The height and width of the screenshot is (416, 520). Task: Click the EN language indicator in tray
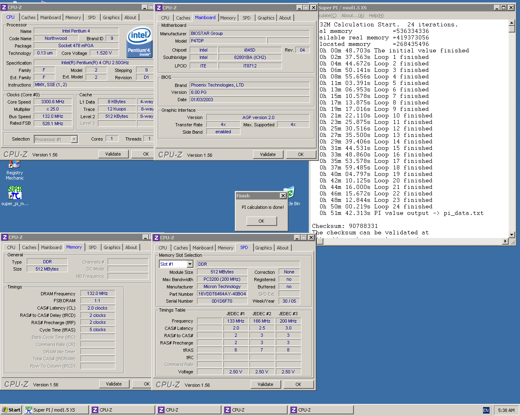click(485, 410)
